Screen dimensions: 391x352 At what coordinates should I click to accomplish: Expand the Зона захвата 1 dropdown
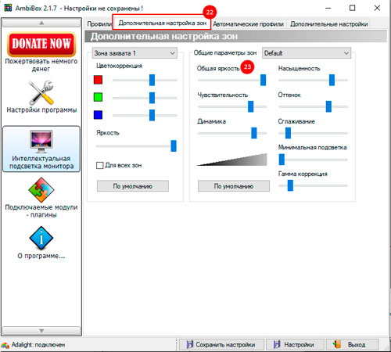coord(135,53)
